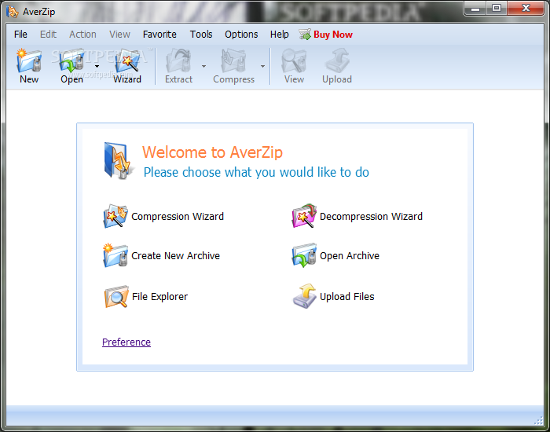Click the Buy Now link

pos(333,35)
